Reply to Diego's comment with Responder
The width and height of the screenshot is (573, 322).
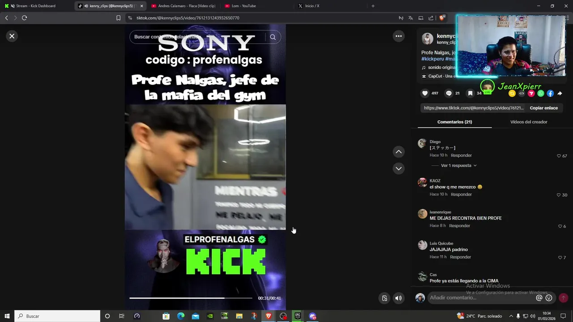pyautogui.click(x=461, y=156)
